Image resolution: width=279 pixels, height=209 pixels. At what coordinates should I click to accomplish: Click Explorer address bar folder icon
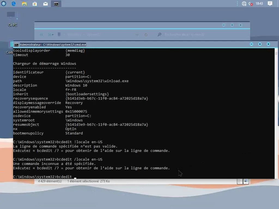coord(59,35)
